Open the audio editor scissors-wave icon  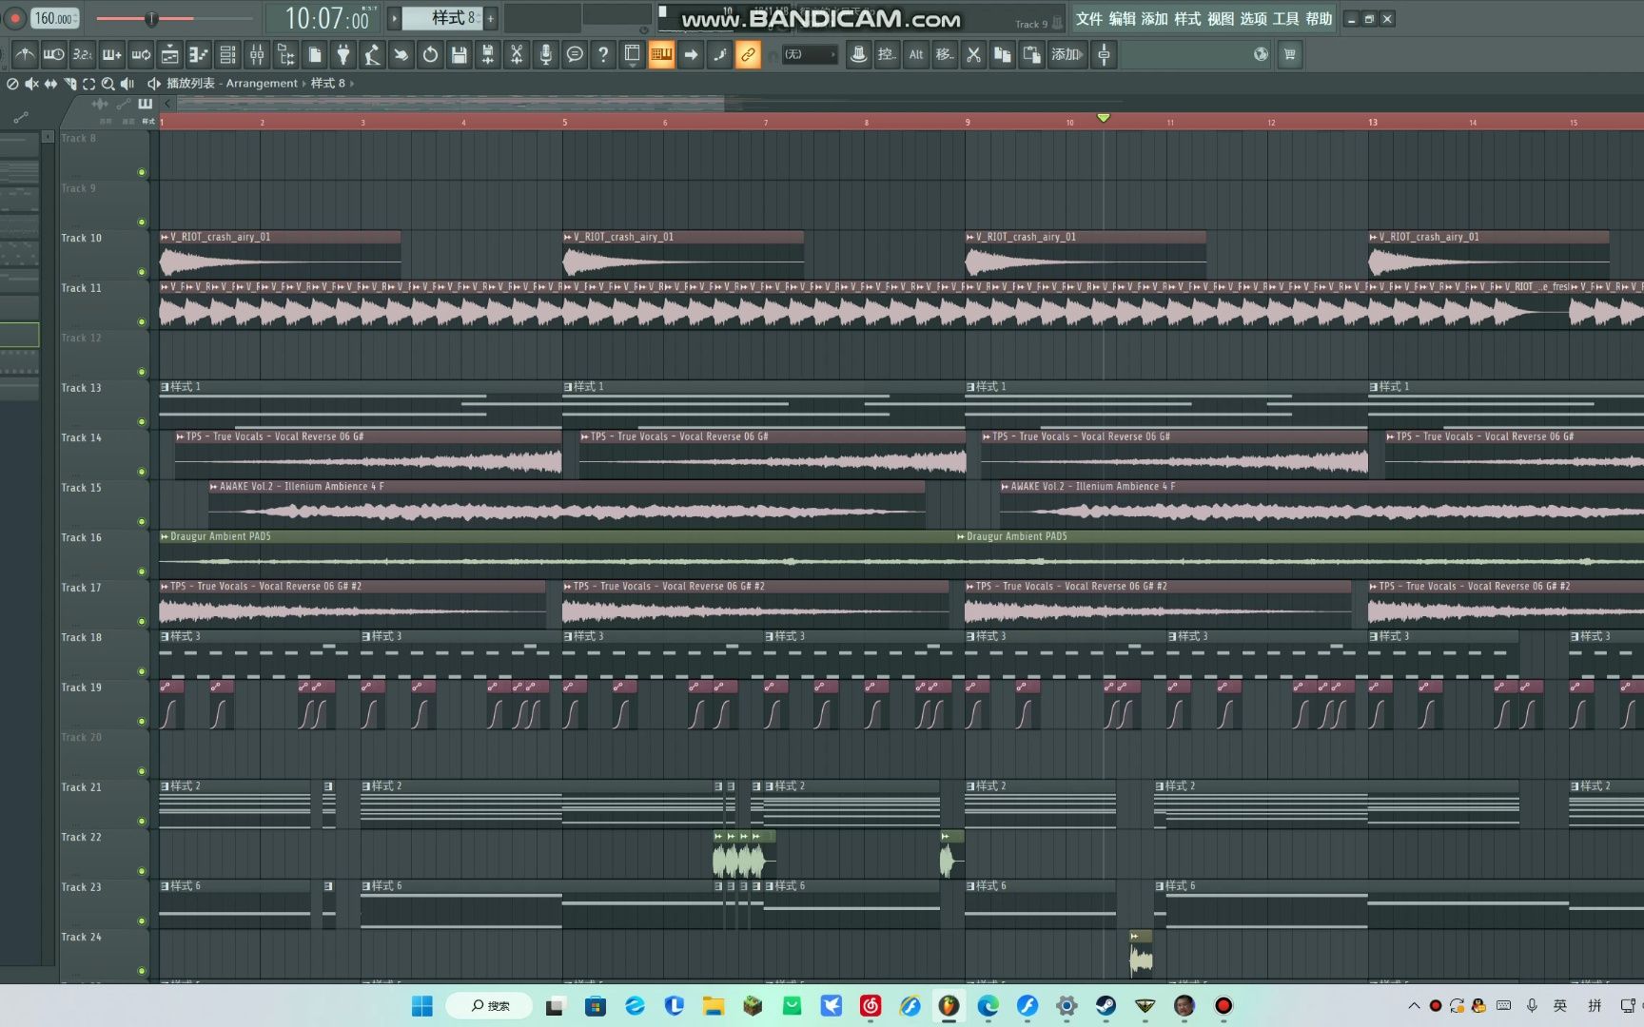(517, 55)
